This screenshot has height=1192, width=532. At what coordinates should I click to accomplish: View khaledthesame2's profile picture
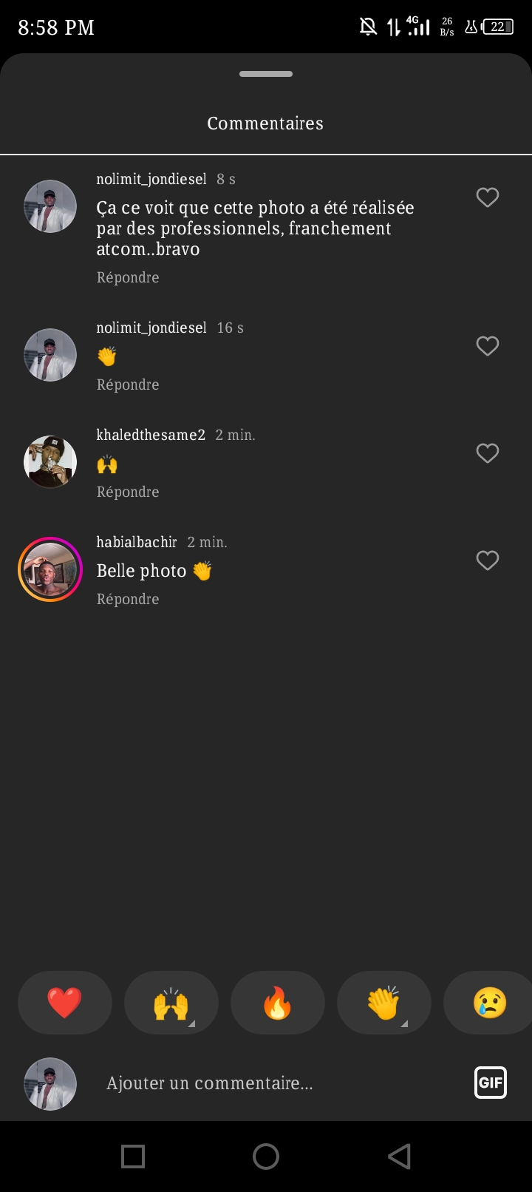click(x=50, y=462)
